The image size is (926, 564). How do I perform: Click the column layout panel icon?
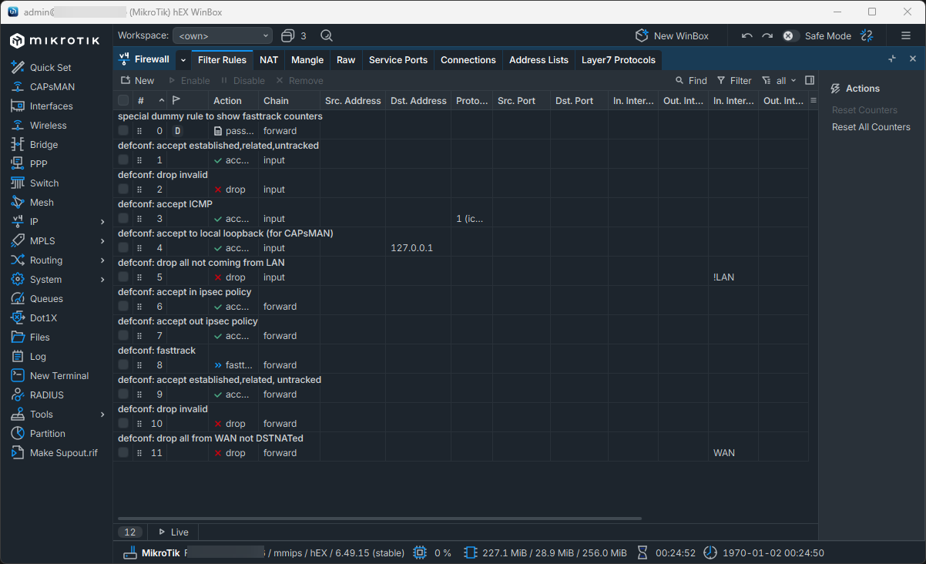pos(810,80)
